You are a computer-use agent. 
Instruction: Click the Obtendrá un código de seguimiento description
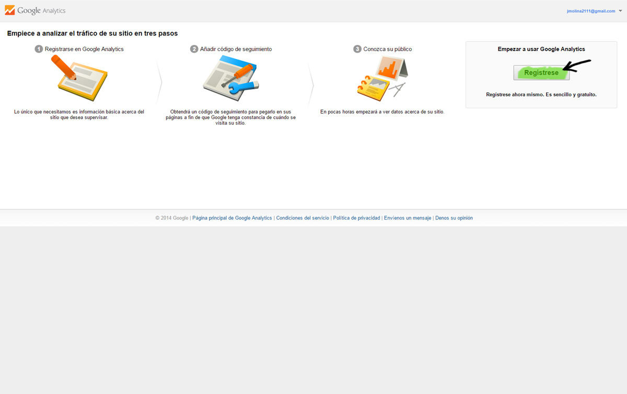pos(231,117)
